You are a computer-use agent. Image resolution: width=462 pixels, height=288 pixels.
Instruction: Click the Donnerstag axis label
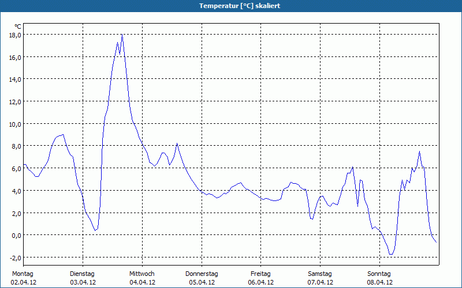202,274
